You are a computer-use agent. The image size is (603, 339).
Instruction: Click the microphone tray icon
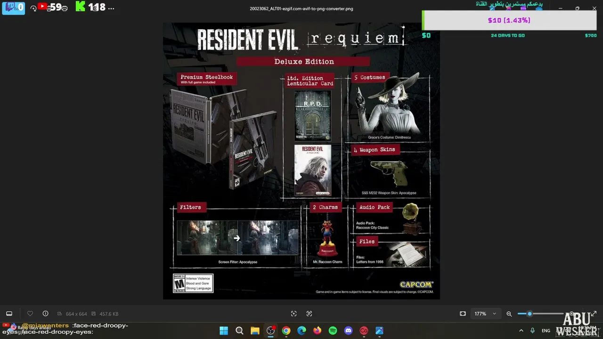pos(532,331)
